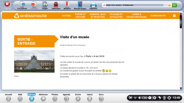The image size is (184, 103).
Task: Click 'Paris' location text in article
Action: [x=88, y=56]
